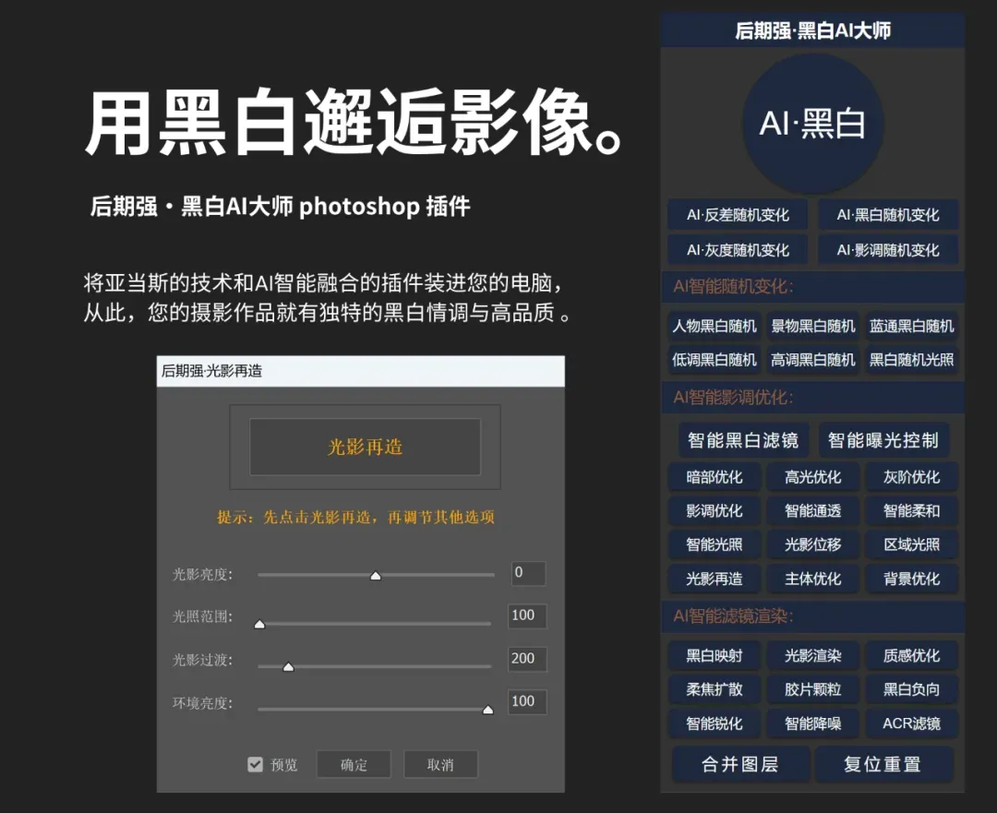Select 低调黑白随机 option

click(714, 360)
